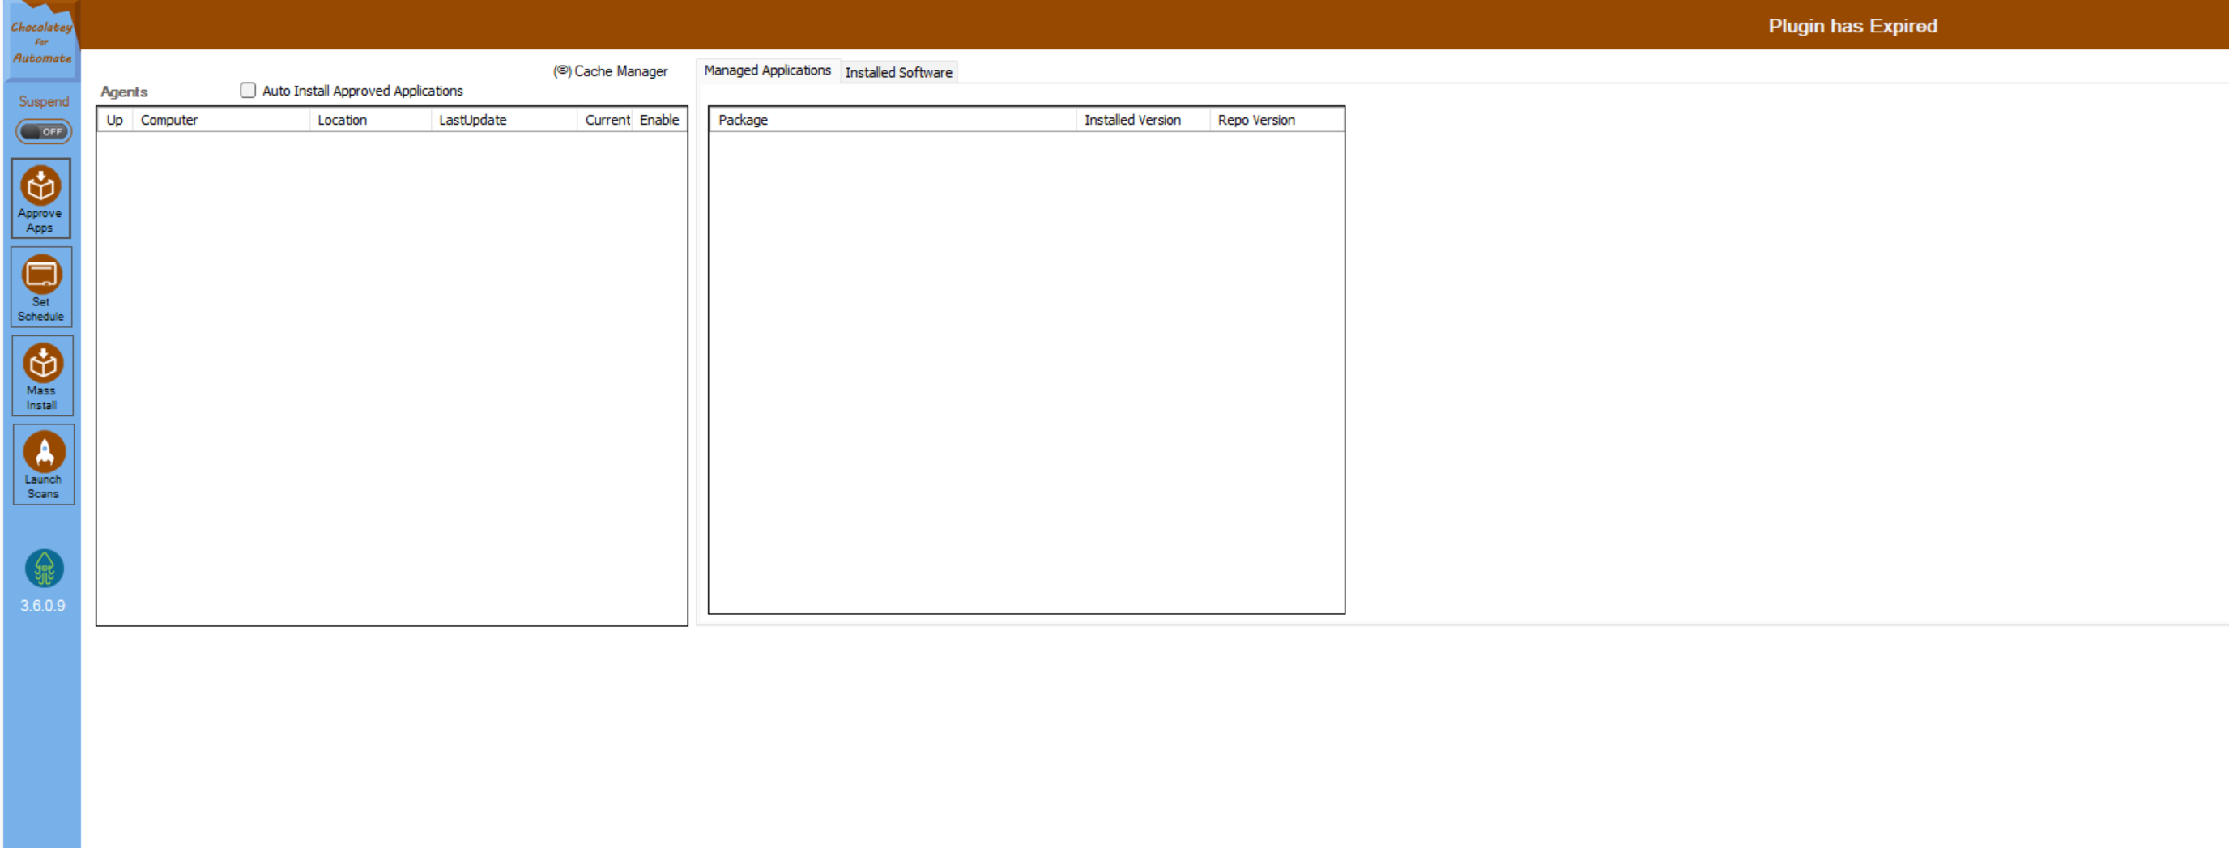The image size is (2229, 848).
Task: Open Set Schedule from the sidebar
Action: coord(40,287)
